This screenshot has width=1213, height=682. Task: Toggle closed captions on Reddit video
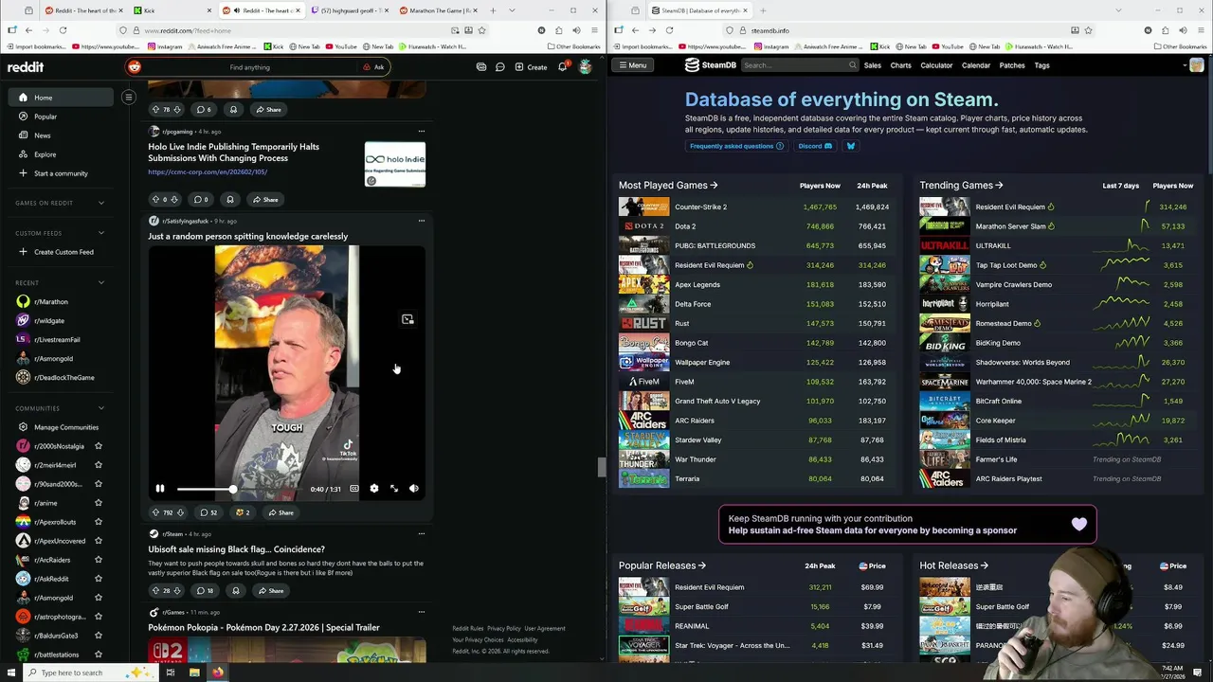point(354,489)
